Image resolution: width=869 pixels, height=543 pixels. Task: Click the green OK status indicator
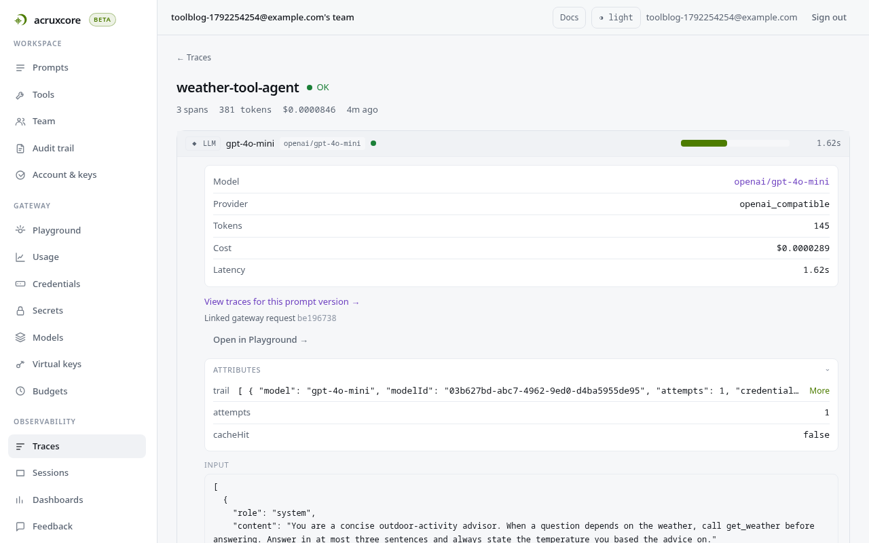318,88
